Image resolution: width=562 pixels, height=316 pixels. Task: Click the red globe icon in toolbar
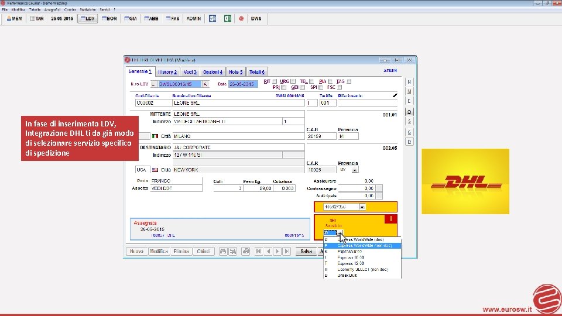click(241, 19)
